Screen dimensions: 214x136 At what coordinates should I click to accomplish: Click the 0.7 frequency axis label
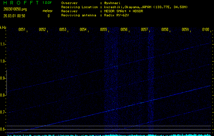[x=3, y=112]
